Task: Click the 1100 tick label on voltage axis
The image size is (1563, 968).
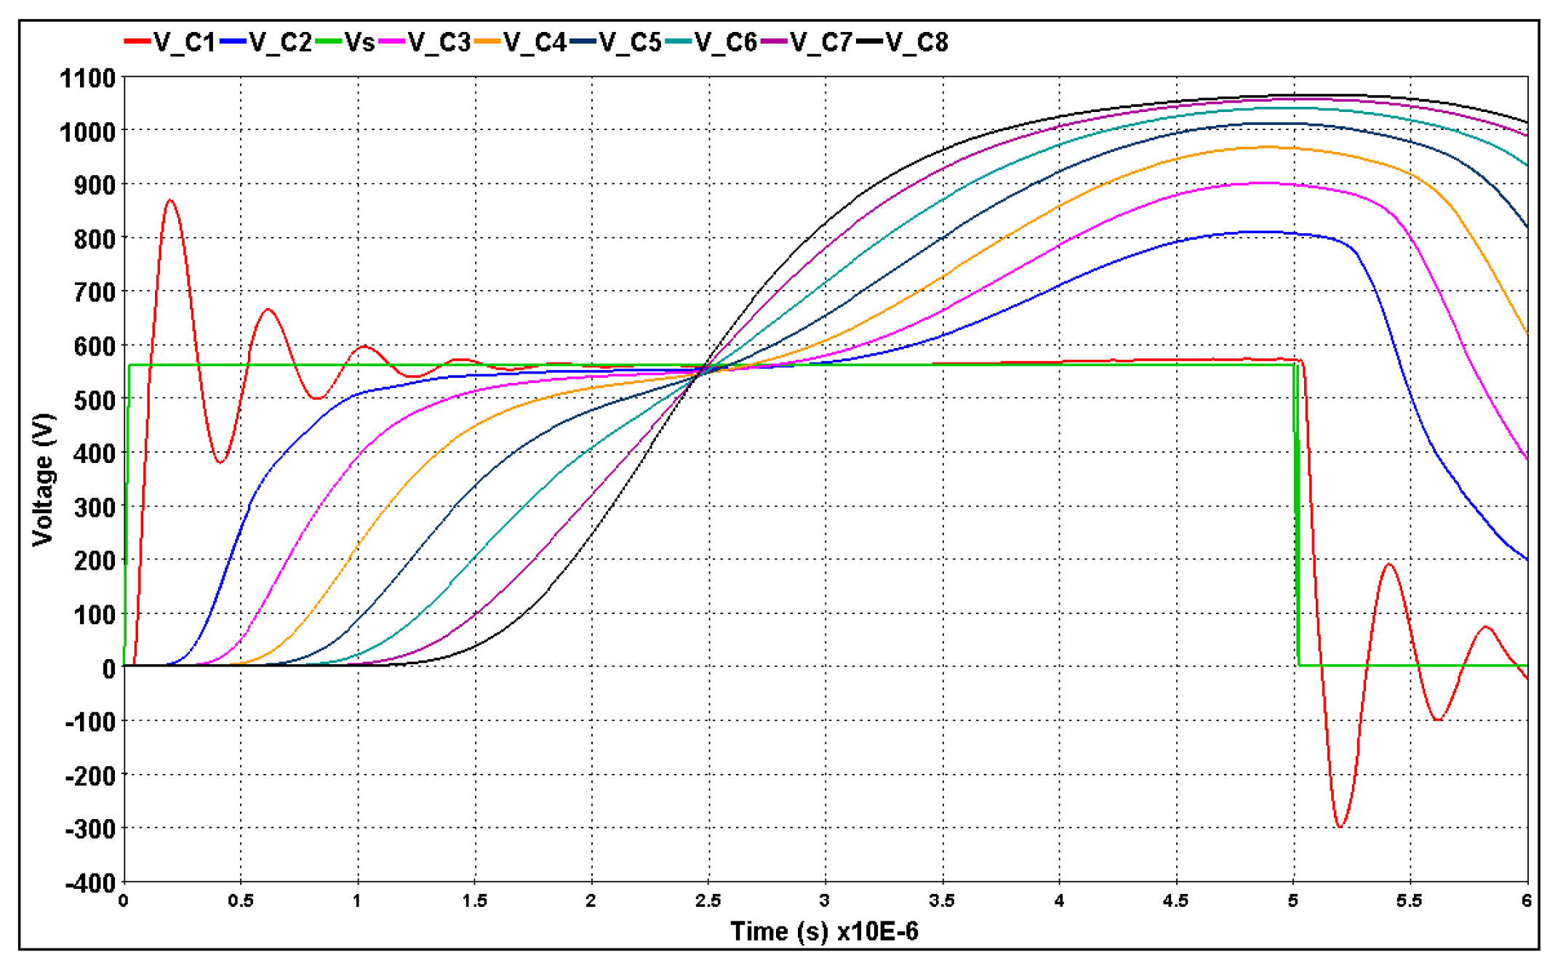Action: tap(87, 78)
